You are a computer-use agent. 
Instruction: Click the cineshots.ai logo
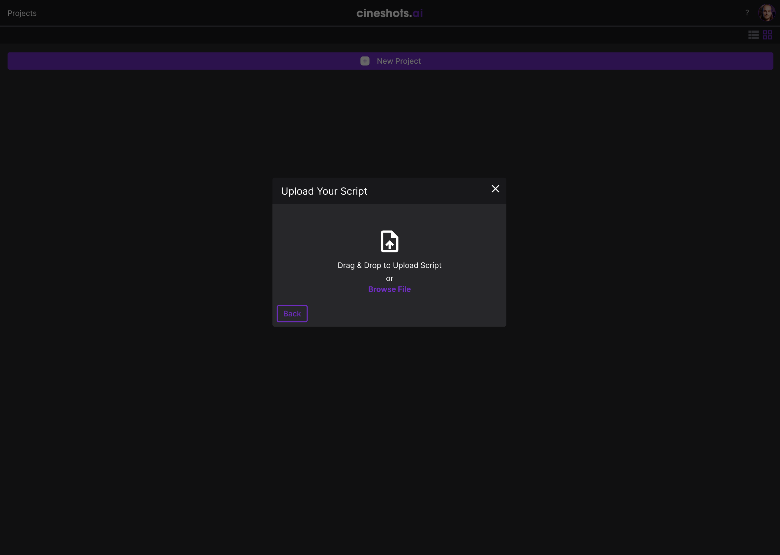coord(389,13)
